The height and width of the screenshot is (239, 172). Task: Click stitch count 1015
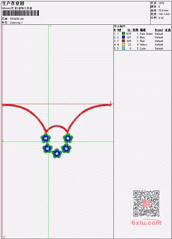128,34
